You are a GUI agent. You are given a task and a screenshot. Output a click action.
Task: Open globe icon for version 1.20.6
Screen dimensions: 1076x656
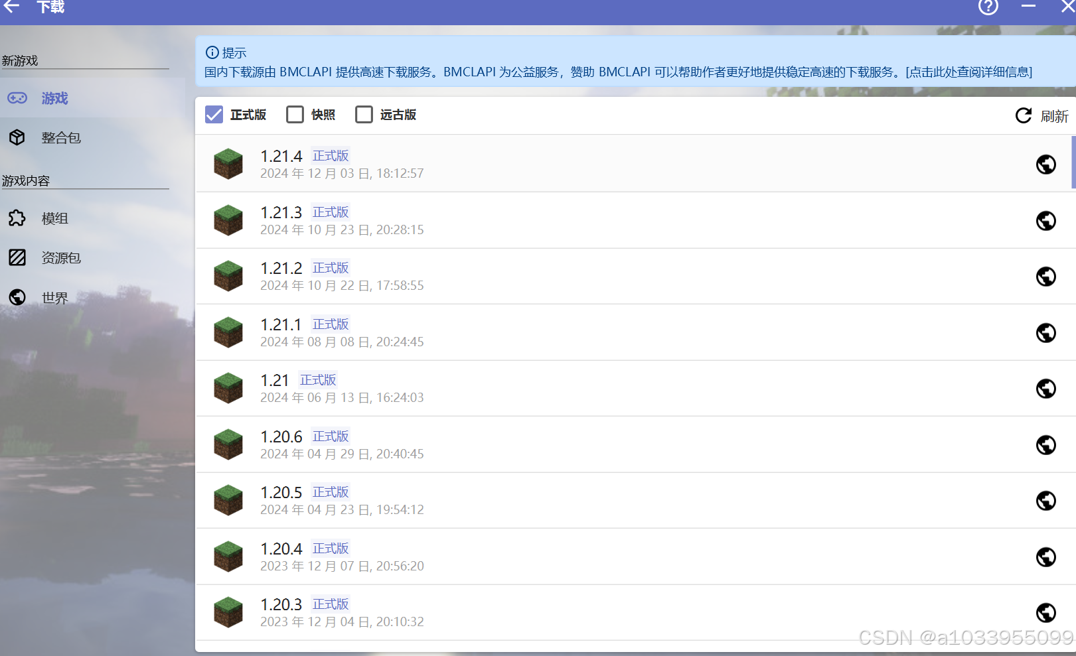(x=1046, y=444)
